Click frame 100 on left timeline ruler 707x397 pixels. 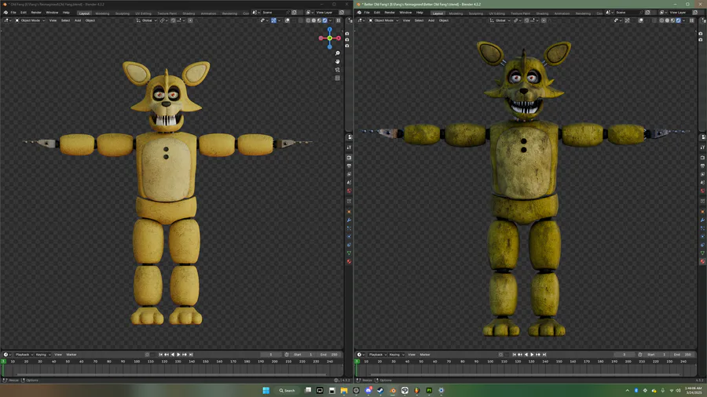click(137, 362)
